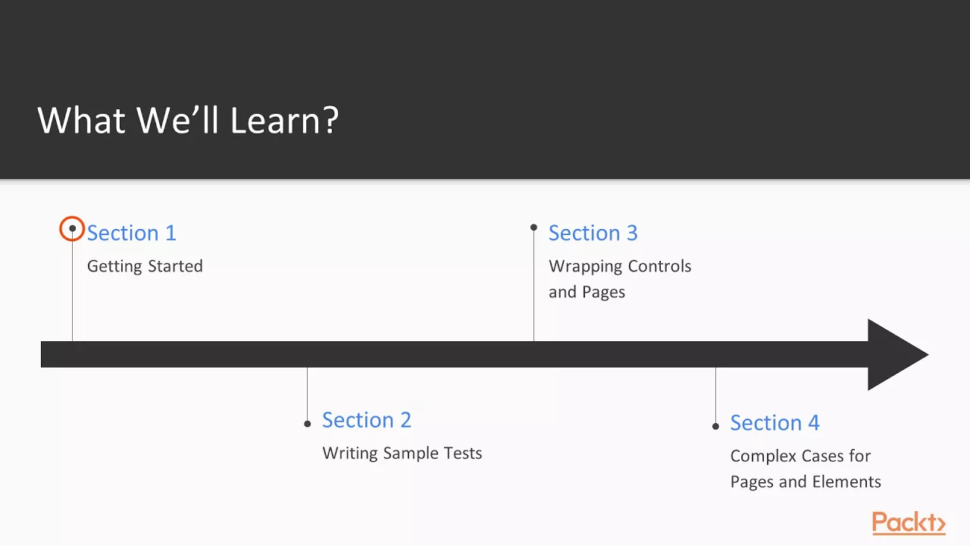Viewport: 970px width, 546px height.
Task: Click the timeline arrowhead
Action: 898,355
